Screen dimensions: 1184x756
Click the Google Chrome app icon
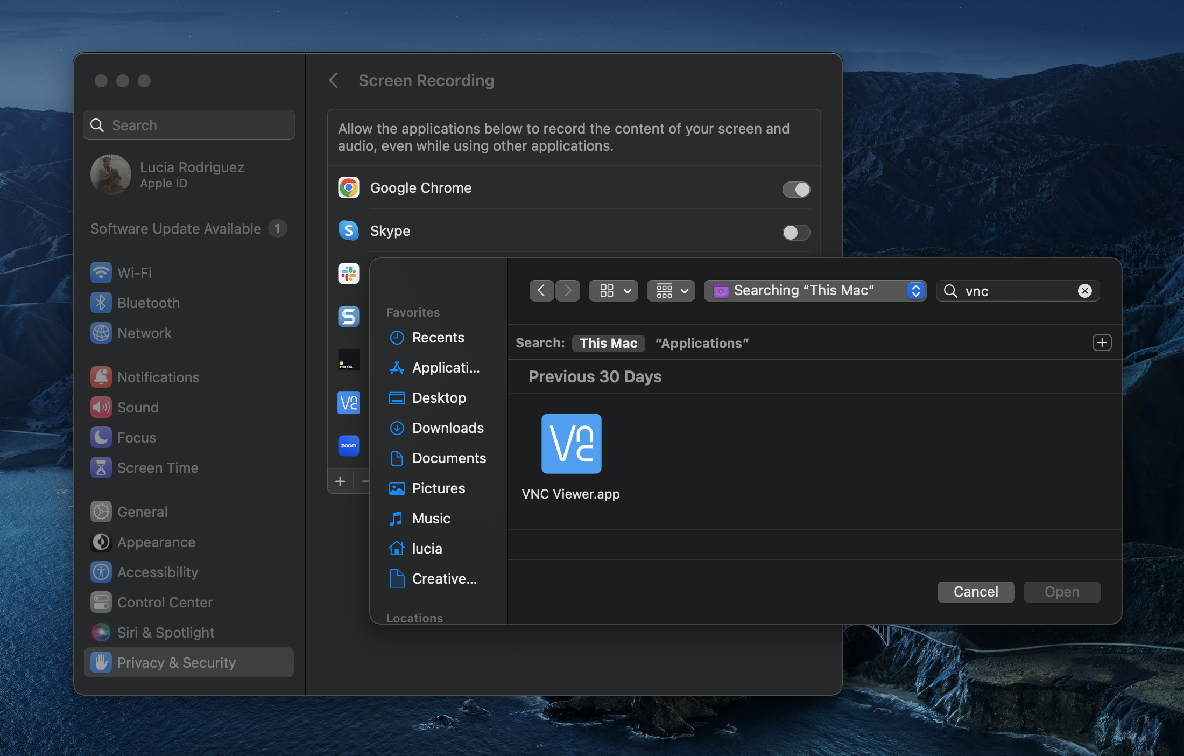click(349, 188)
